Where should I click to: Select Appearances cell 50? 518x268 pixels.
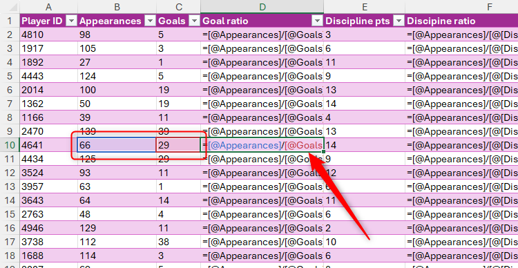coord(117,104)
